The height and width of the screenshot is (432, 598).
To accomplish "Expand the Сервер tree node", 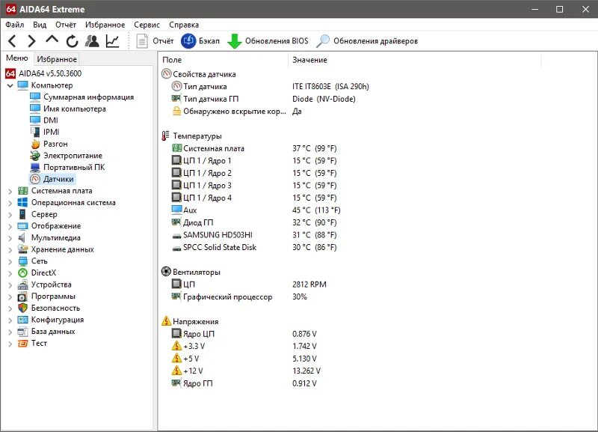I will pyautogui.click(x=10, y=215).
